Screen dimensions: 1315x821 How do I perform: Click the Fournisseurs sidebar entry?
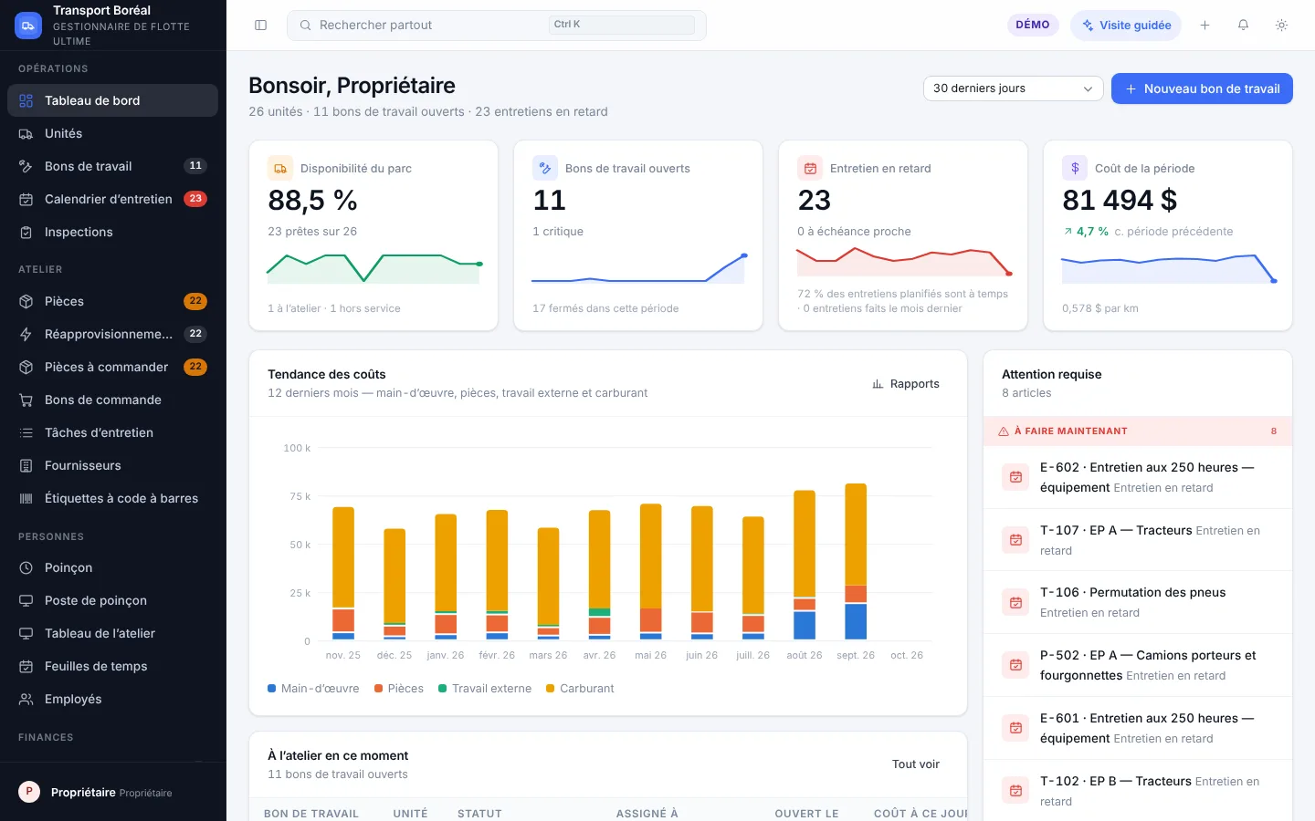pyautogui.click(x=112, y=465)
